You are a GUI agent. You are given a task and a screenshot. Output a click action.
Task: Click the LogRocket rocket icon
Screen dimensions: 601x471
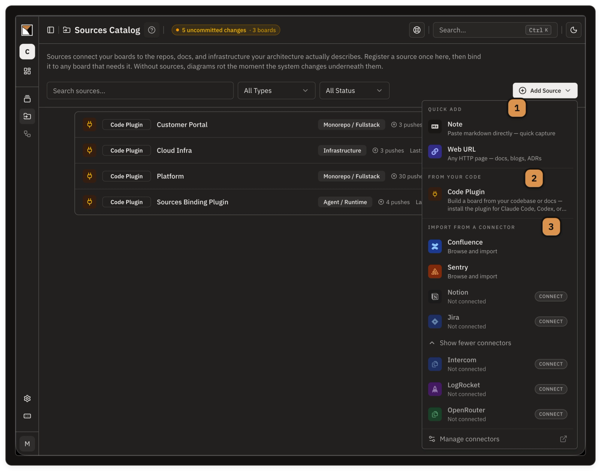pos(435,389)
